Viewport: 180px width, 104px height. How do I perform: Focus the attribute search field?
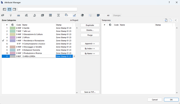47,9
